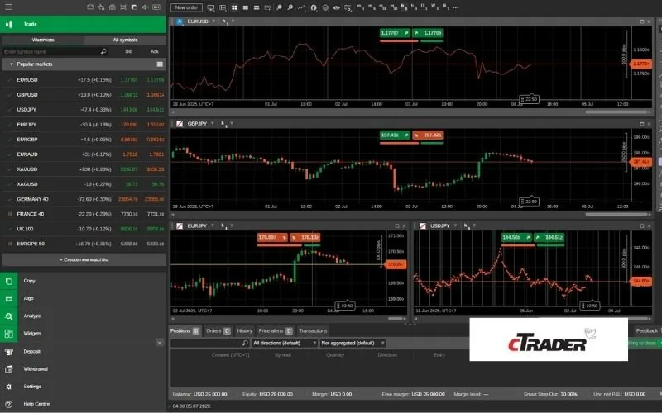Open the mail inbox icon
This screenshot has width=662, height=413.
[90, 7]
